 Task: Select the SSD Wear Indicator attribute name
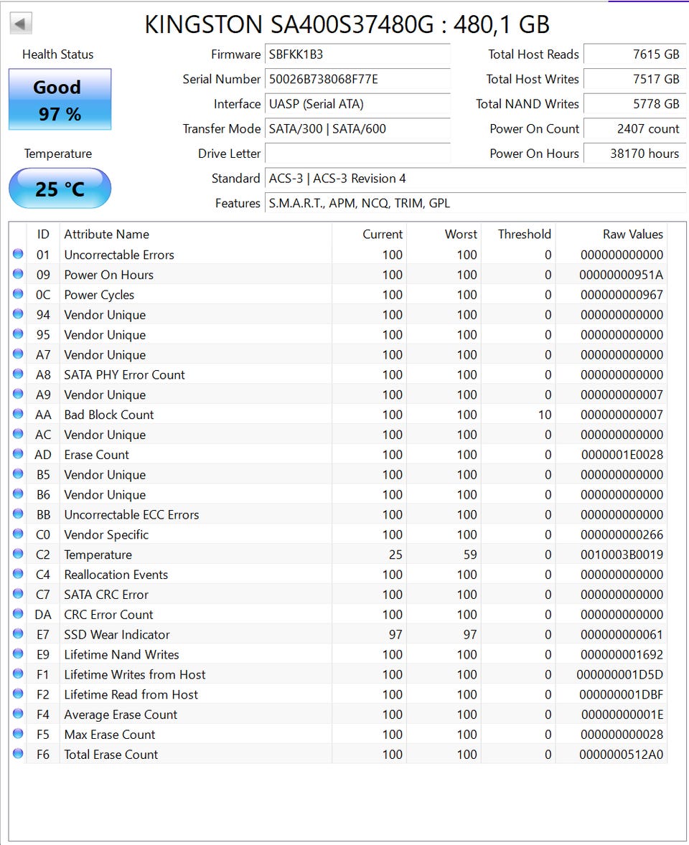117,635
